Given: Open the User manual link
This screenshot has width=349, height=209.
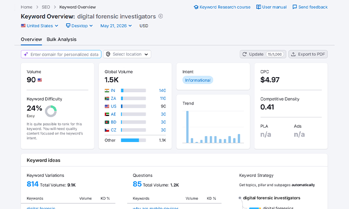Looking at the screenshot, I should point(272,7).
